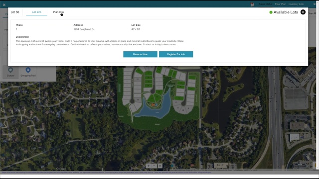Viewport: 319px width, 179px height.
Task: Click the Google logo on the map
Action: 61,169
